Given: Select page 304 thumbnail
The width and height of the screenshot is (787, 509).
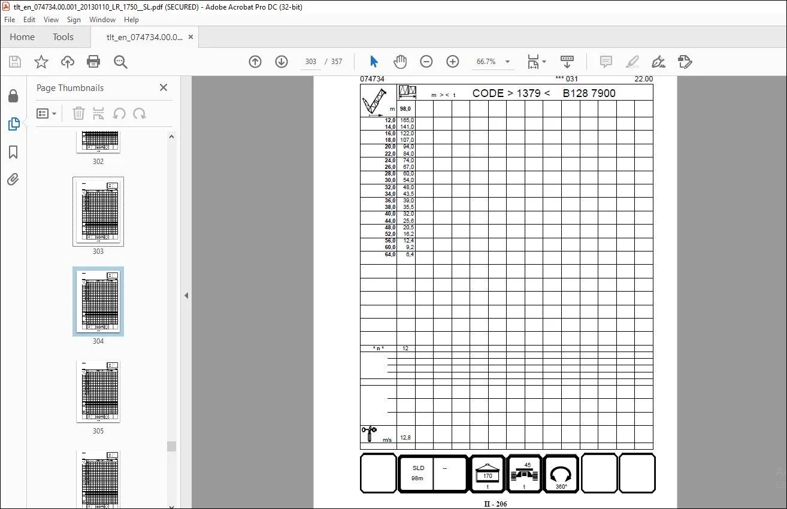Looking at the screenshot, I should [x=98, y=301].
